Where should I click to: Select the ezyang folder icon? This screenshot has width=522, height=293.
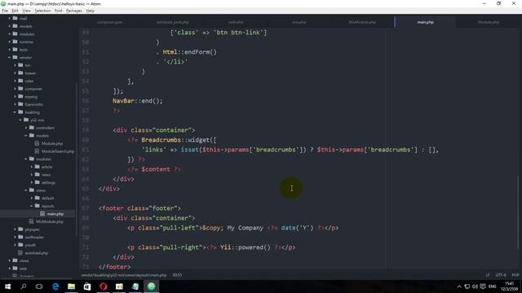coord(20,96)
